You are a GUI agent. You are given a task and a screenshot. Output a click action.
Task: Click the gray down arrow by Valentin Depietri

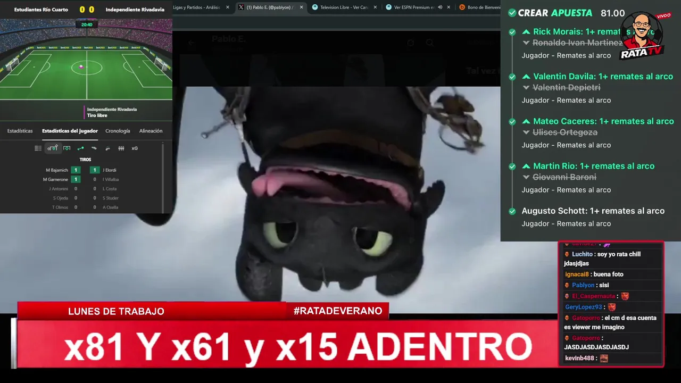click(x=526, y=88)
